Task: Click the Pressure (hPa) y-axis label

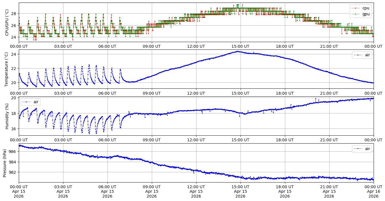Action: pyautogui.click(x=5, y=163)
